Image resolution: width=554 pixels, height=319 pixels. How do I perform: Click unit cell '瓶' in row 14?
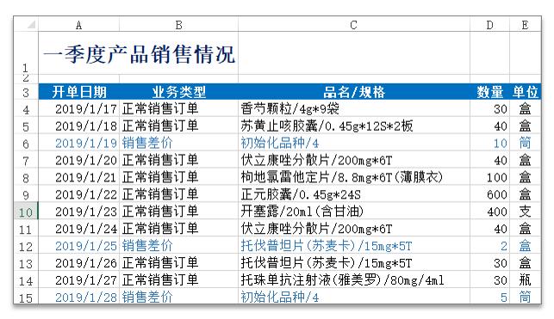point(525,280)
